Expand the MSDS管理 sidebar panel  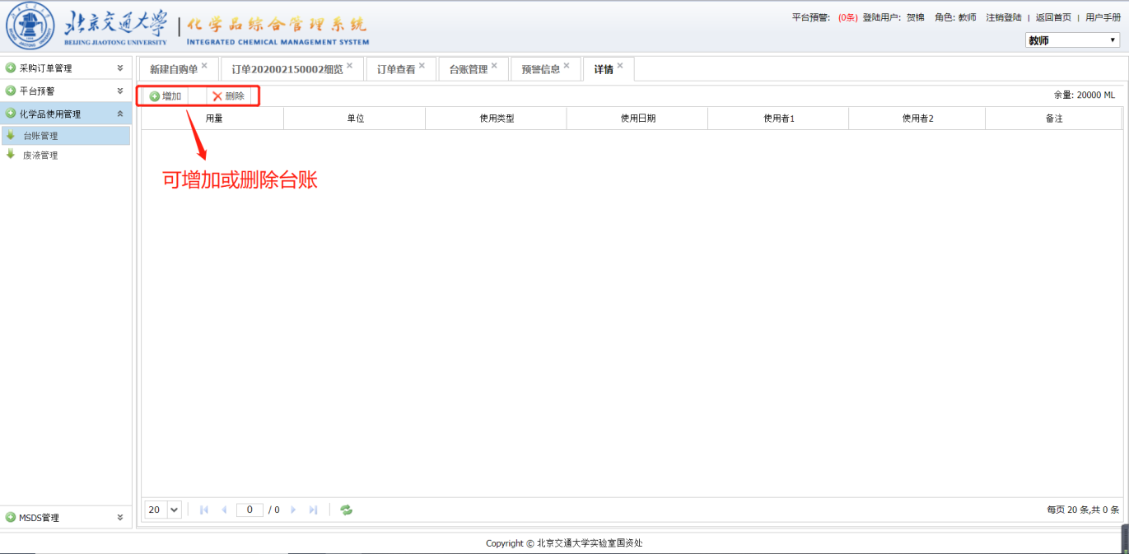tap(120, 518)
